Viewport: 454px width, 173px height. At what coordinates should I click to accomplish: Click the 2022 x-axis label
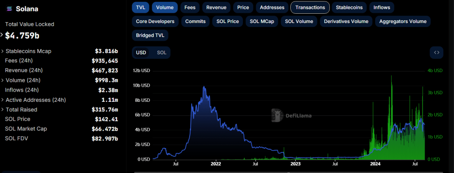coord(216,164)
